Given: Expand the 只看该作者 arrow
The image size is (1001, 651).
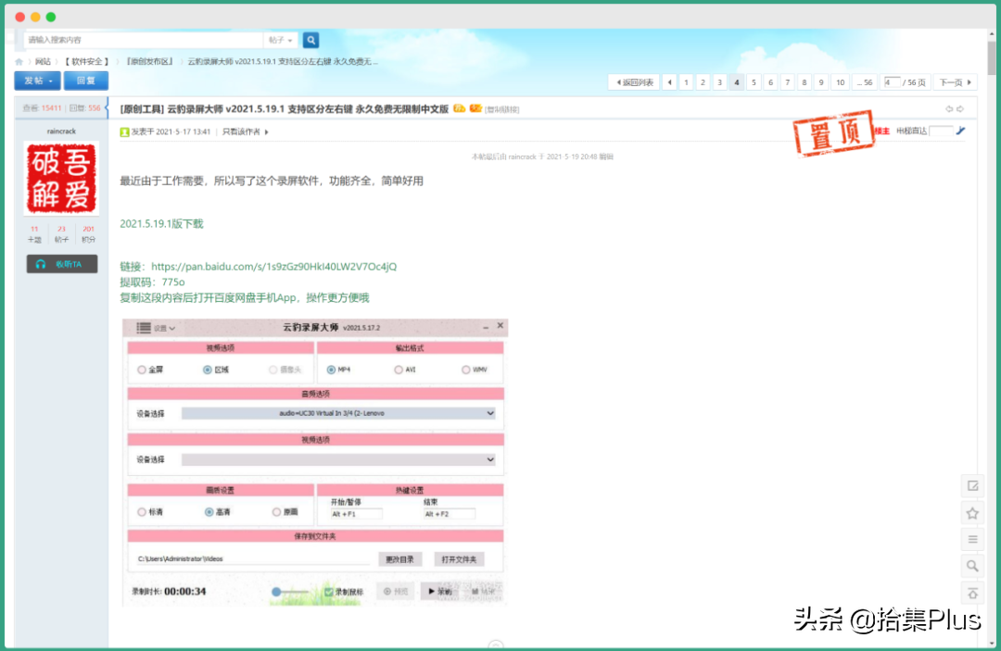Looking at the screenshot, I should 266,132.
